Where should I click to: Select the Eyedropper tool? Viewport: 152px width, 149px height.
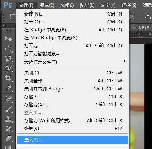pos(8,88)
